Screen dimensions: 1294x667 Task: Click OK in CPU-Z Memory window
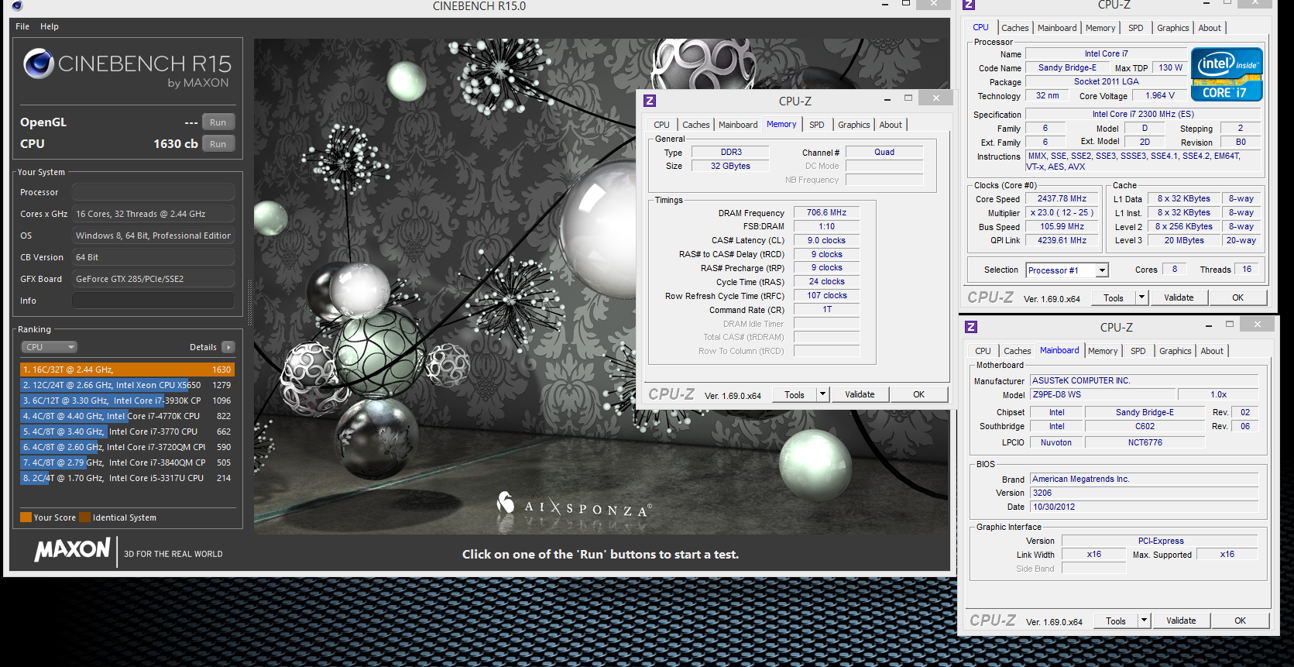pyautogui.click(x=918, y=394)
